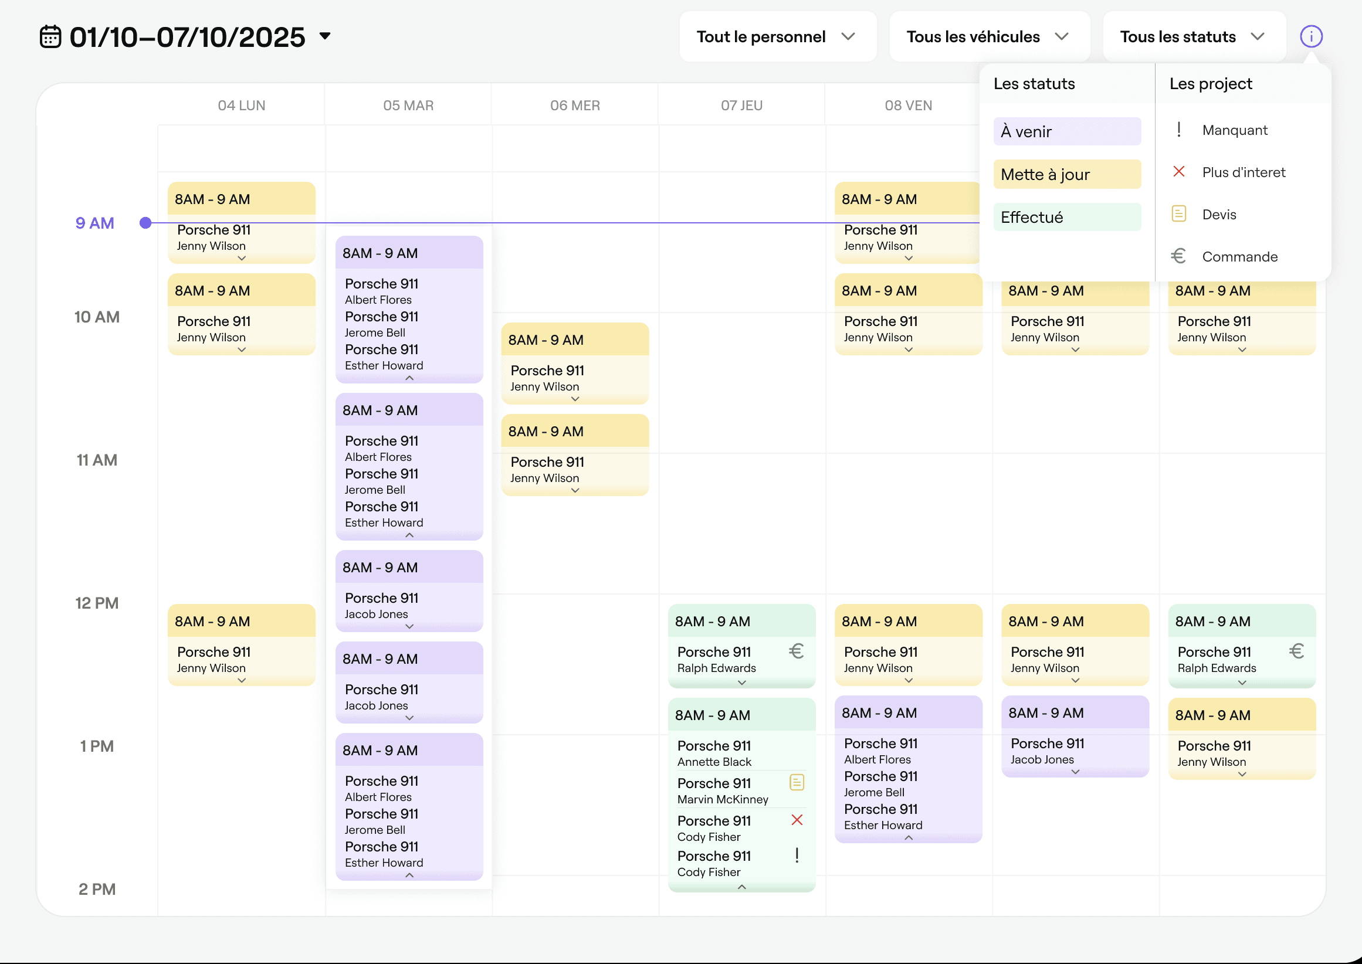Click the quote document icon beside Marvin McKinney
Screen dimensions: 1362x964
[796, 782]
